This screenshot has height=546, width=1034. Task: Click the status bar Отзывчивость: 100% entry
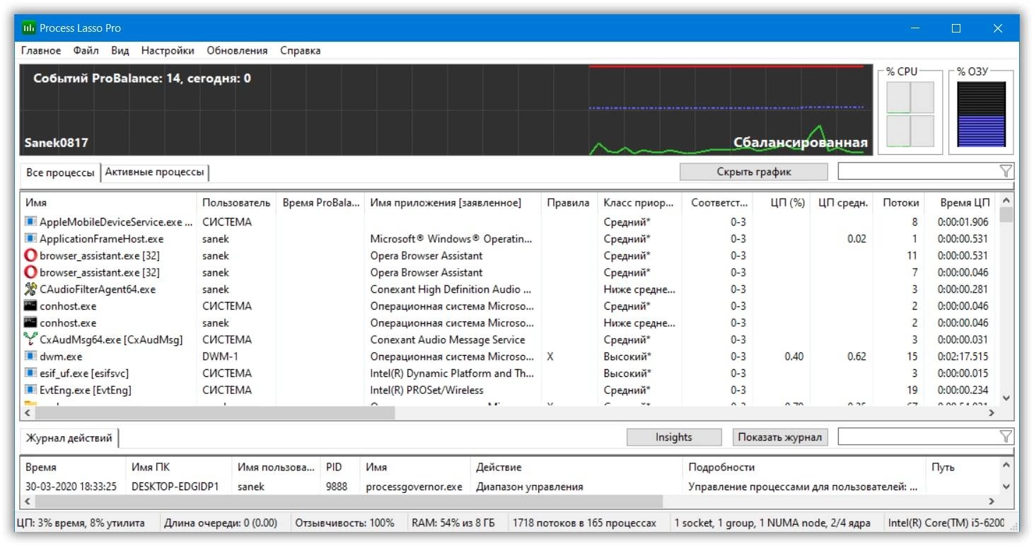(x=344, y=523)
